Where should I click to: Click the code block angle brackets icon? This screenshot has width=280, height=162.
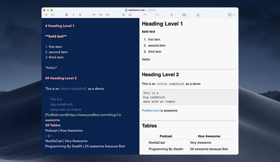tap(157, 15)
